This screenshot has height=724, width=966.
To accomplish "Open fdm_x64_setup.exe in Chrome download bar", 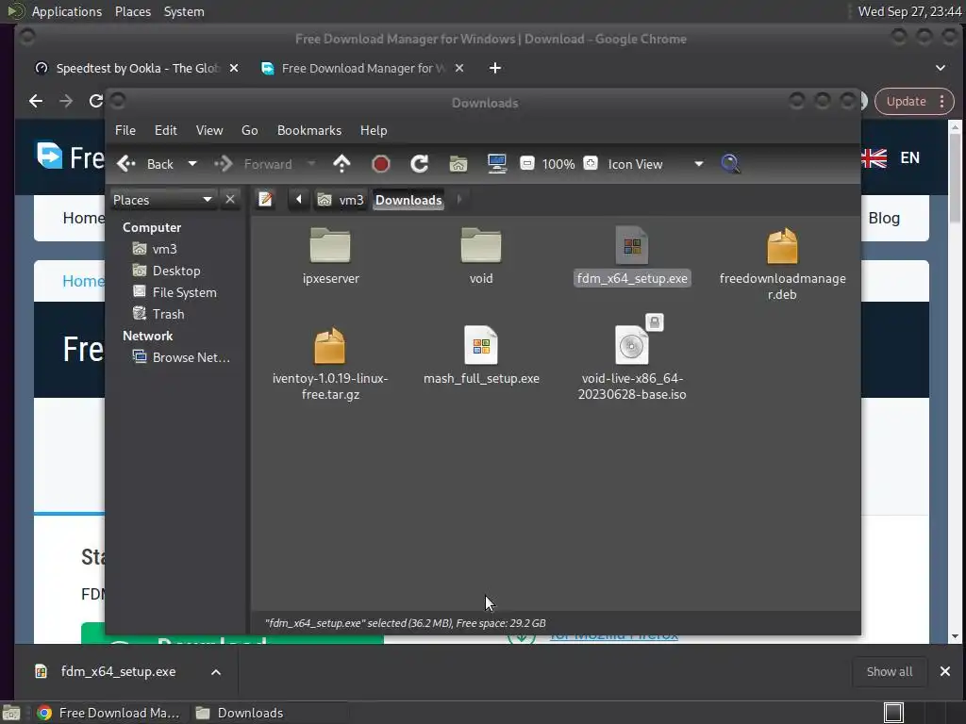I will [108, 671].
